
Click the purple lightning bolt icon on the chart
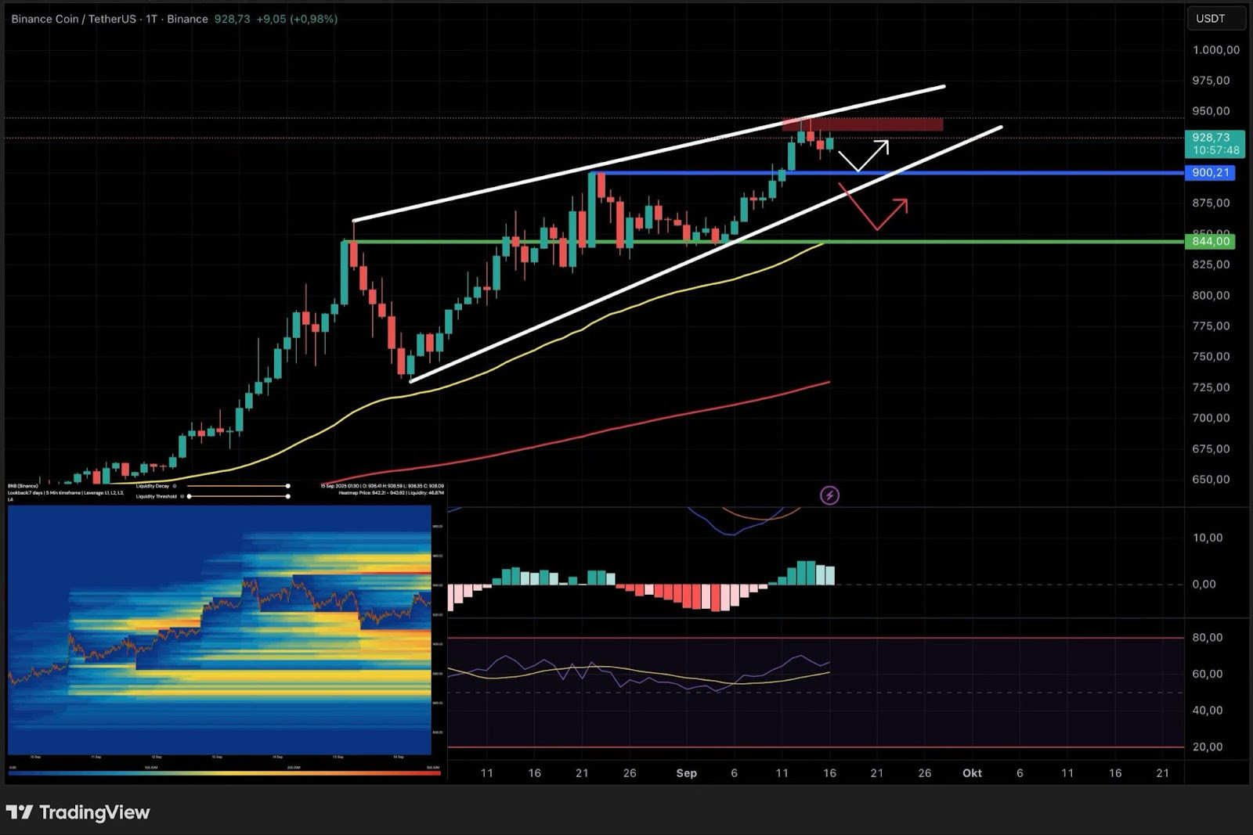(x=832, y=495)
